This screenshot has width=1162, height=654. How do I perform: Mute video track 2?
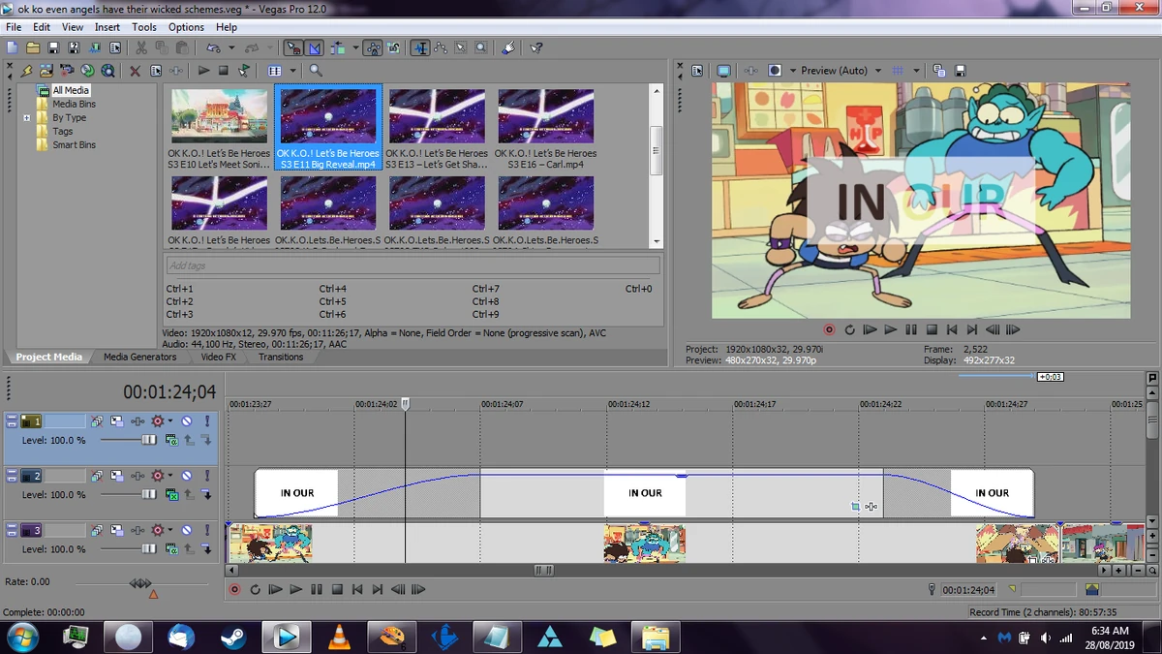tap(187, 476)
